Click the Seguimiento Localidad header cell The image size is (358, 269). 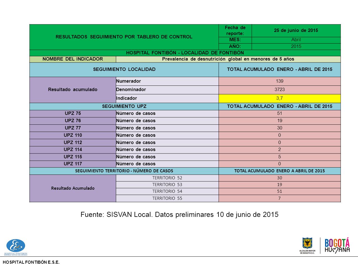(x=124, y=69)
